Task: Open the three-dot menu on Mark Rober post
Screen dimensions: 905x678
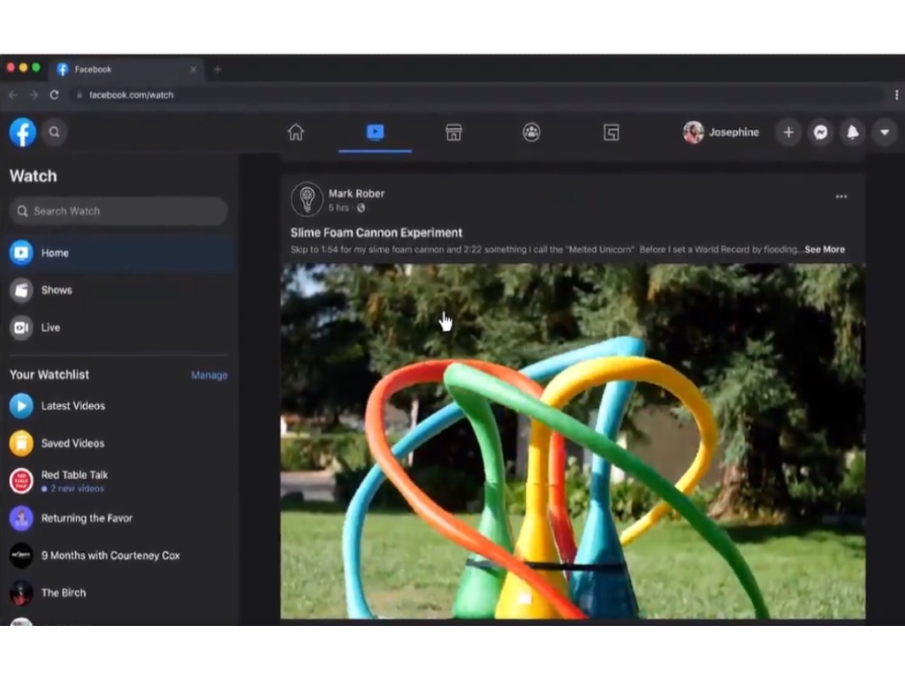Action: (x=841, y=197)
